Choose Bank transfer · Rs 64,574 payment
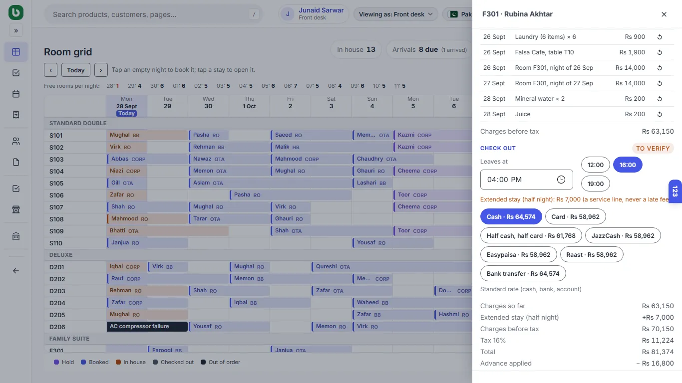 (x=523, y=273)
